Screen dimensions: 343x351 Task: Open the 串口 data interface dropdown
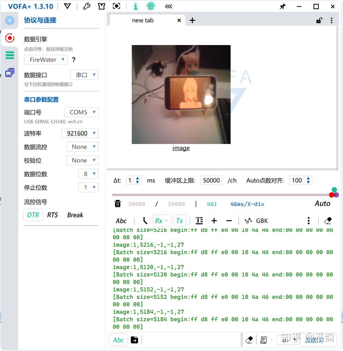pos(84,75)
